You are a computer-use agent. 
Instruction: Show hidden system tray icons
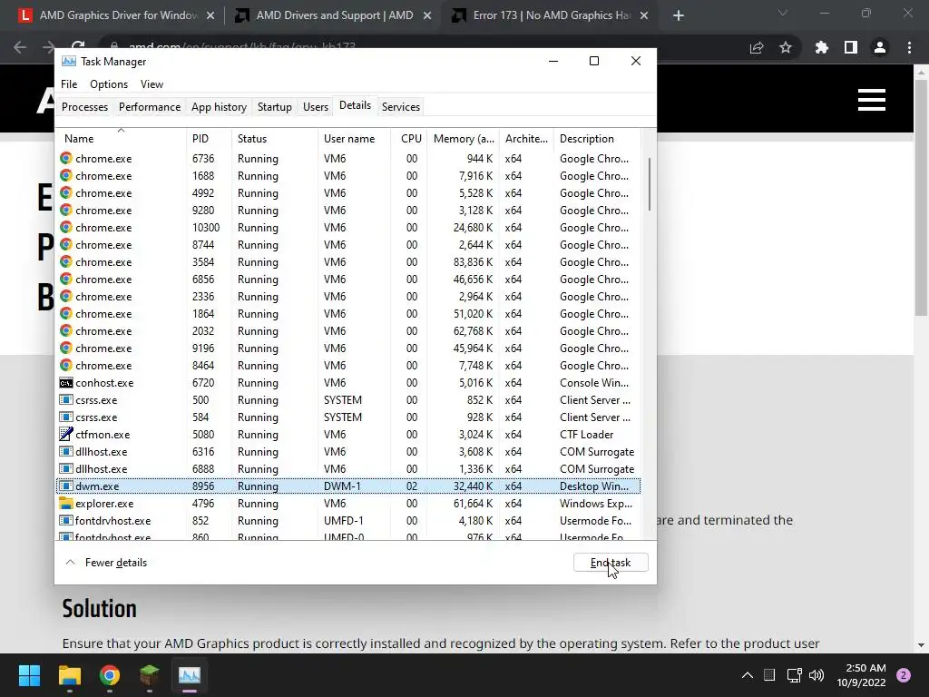point(748,675)
